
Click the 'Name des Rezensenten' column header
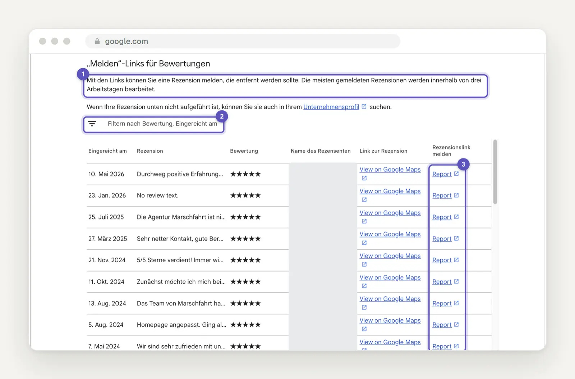(x=321, y=151)
